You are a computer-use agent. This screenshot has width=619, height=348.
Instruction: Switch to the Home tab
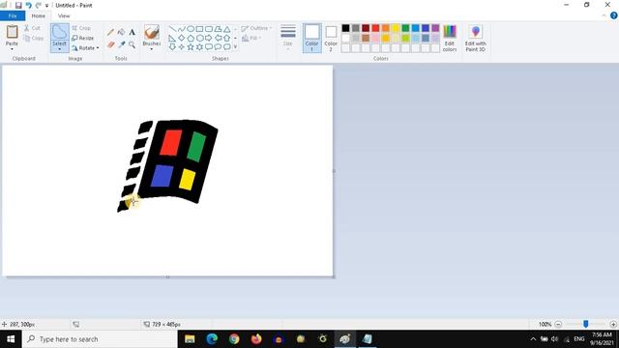coord(39,15)
